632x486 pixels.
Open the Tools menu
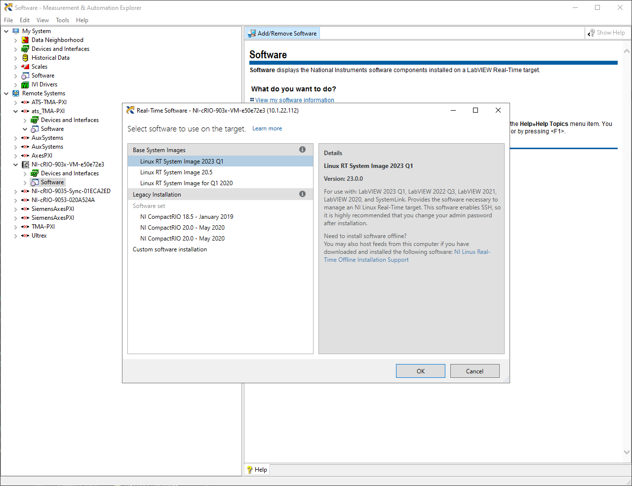pyautogui.click(x=62, y=20)
